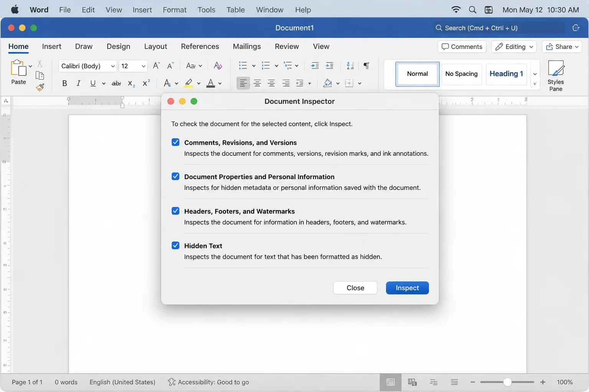Open the borders dropdown arrow

(x=359, y=83)
